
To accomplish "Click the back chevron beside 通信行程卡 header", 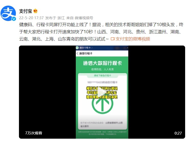I will pyautogui.click(x=77, y=53).
